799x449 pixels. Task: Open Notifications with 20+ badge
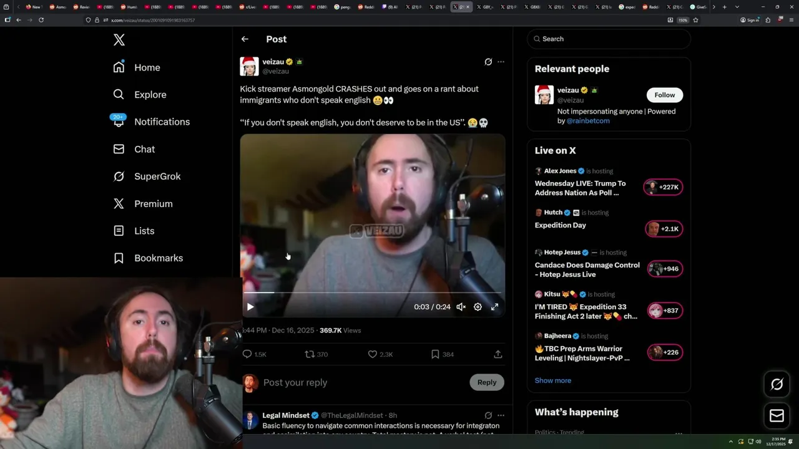pyautogui.click(x=151, y=122)
